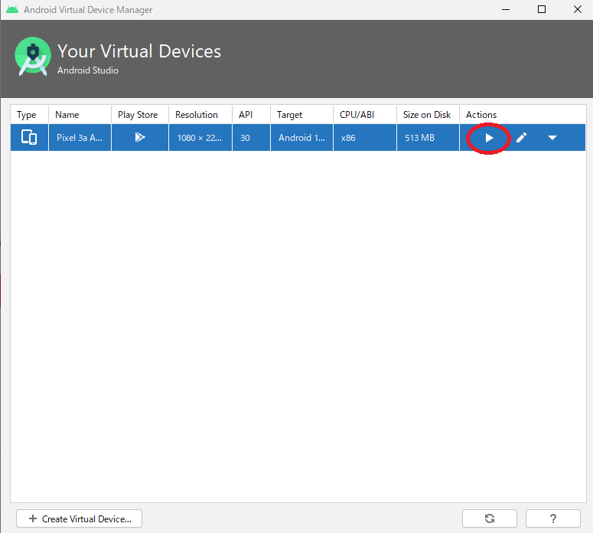
Task: Refresh the virtual device list
Action: (x=490, y=518)
